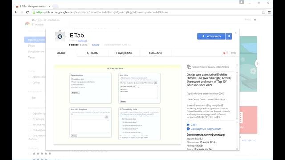Click the Бесплатно label behind dialog
Image resolution: width=285 pixels, height=160 pixels.
[x=249, y=140]
